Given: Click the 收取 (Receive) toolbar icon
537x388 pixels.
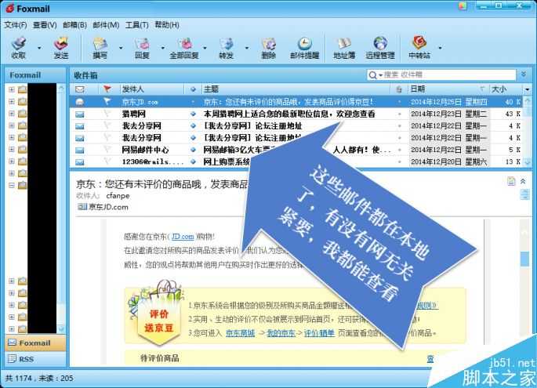Looking at the screenshot, I should (19, 45).
